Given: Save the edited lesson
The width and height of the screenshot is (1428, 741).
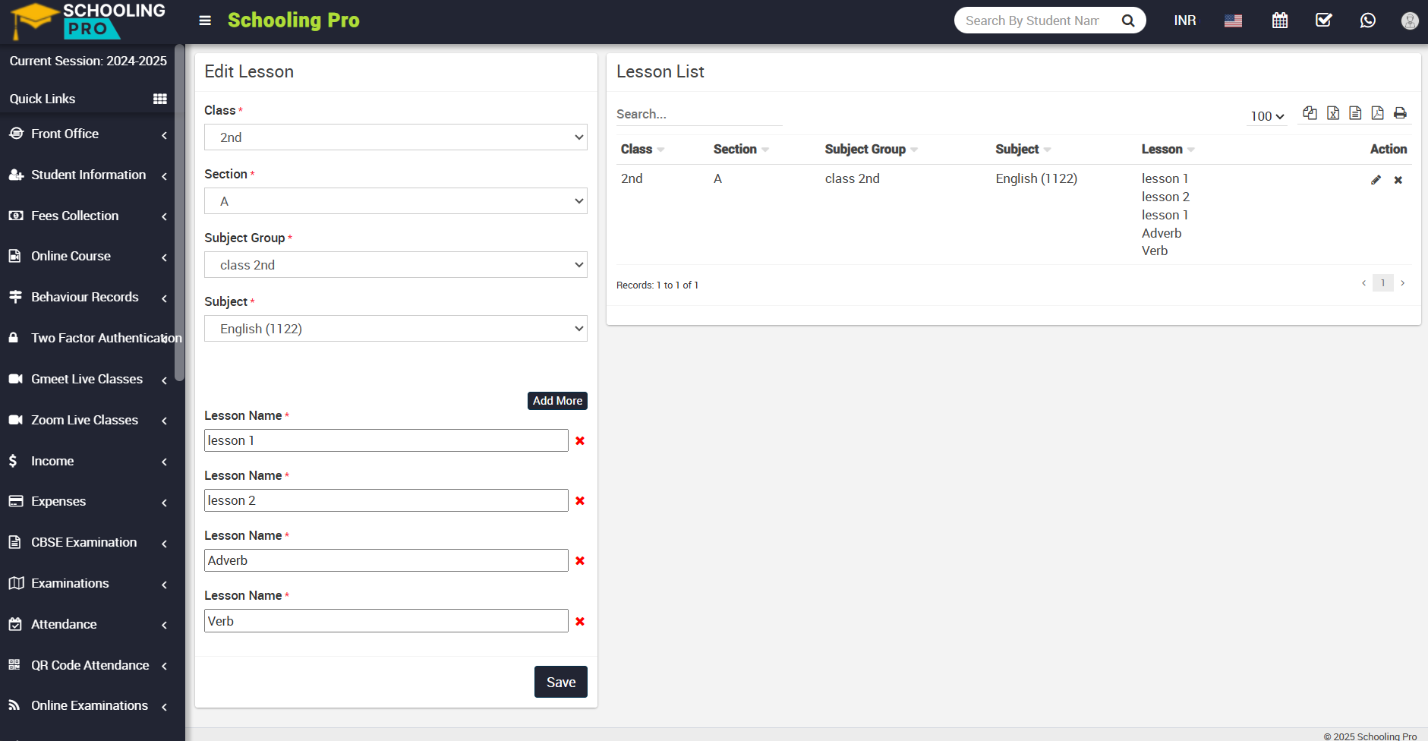Looking at the screenshot, I should (561, 682).
